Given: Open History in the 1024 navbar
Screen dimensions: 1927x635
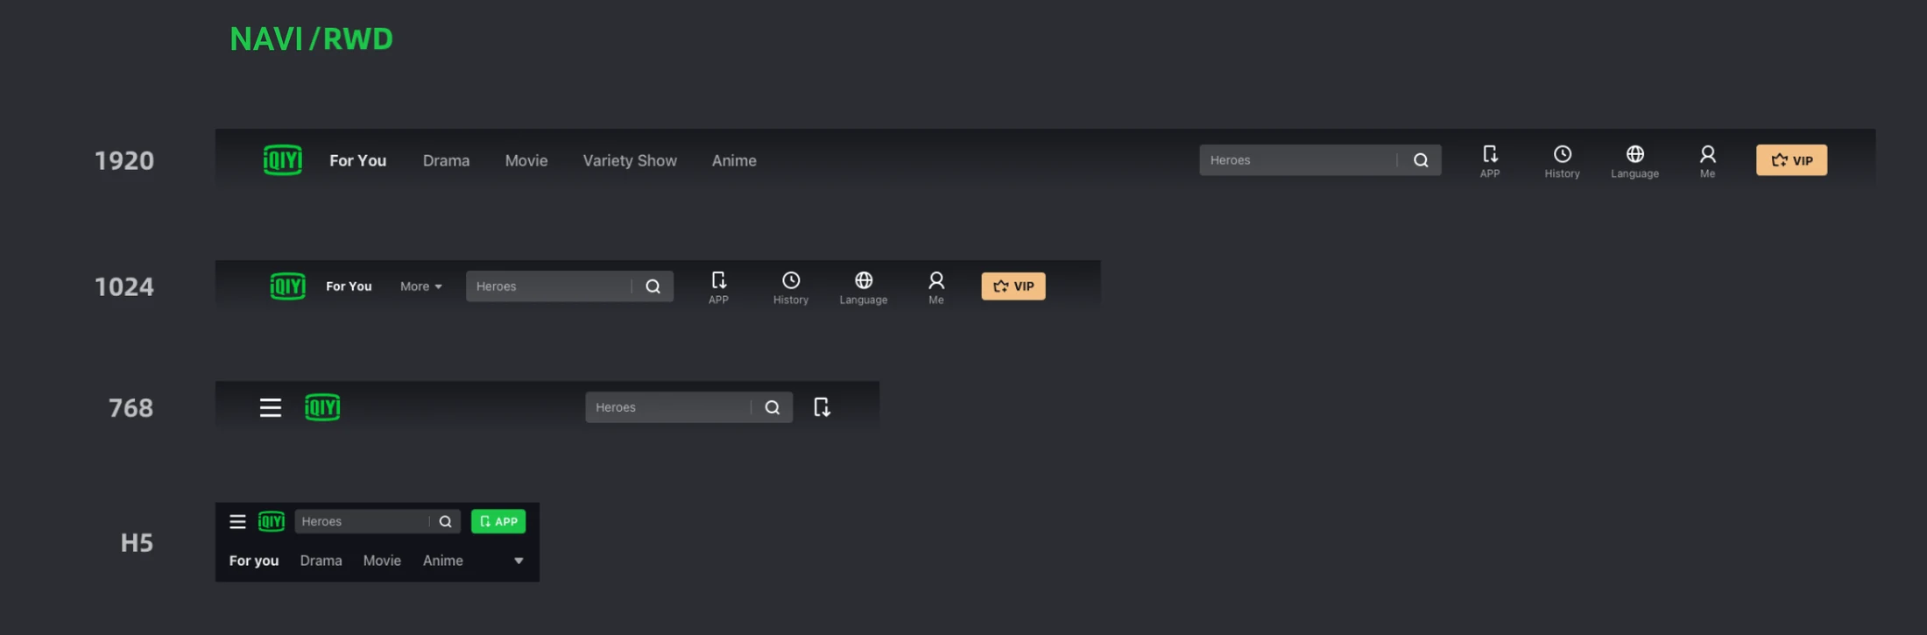Looking at the screenshot, I should (790, 287).
